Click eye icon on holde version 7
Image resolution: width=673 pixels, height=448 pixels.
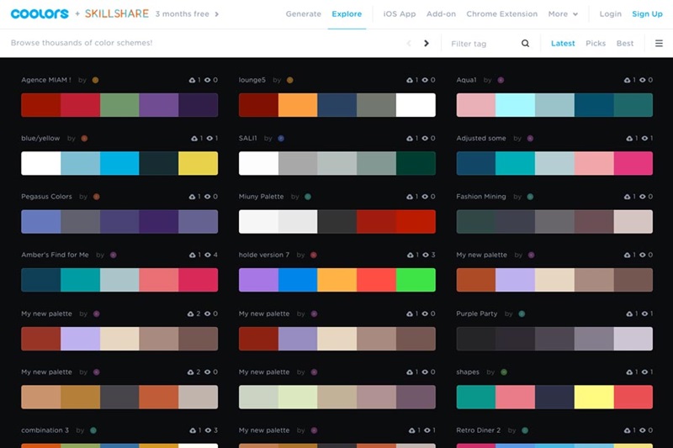[426, 256]
